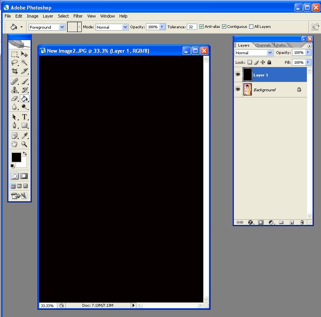Image resolution: width=321 pixels, height=317 pixels.
Task: Select the Move tool
Action: pos(24,55)
